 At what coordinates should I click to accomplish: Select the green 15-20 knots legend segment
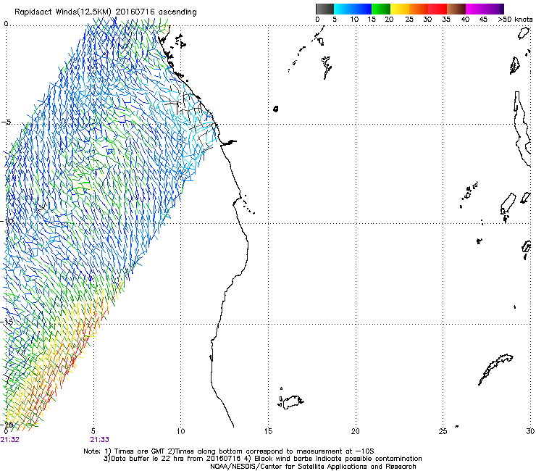pyautogui.click(x=381, y=9)
